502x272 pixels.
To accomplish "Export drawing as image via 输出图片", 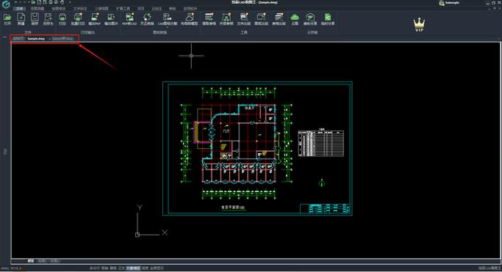I will (x=111, y=19).
